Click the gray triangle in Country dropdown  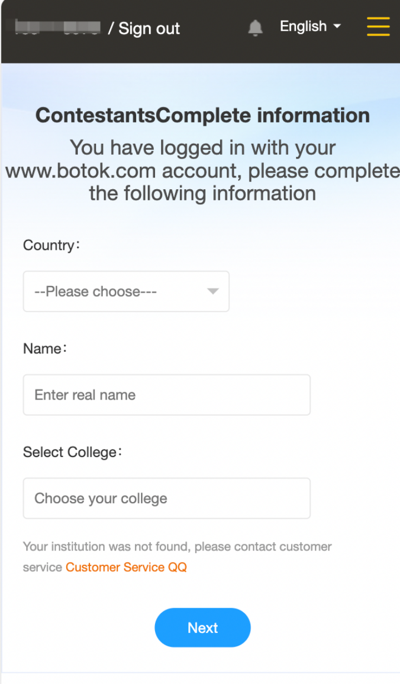click(x=213, y=292)
